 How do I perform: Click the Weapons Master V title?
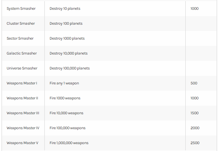[x=22, y=143]
